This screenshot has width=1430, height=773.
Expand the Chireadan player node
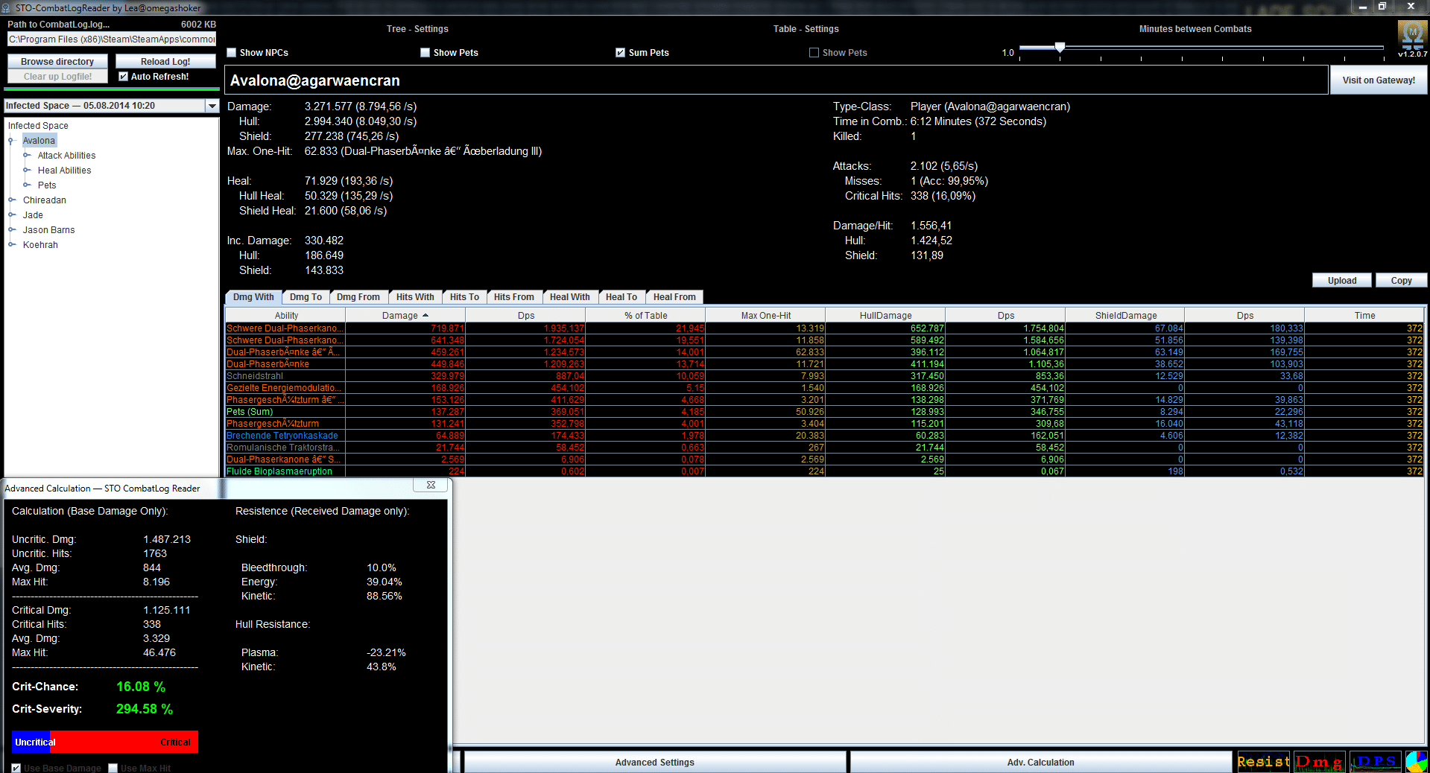tap(12, 200)
